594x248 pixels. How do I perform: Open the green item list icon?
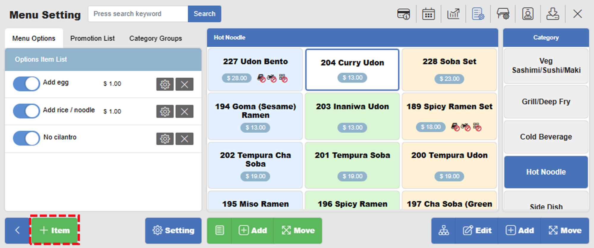coord(219,231)
